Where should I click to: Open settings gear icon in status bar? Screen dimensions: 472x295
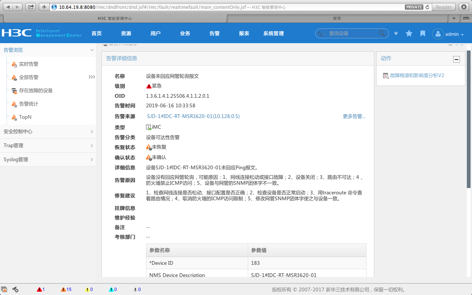coord(16,289)
